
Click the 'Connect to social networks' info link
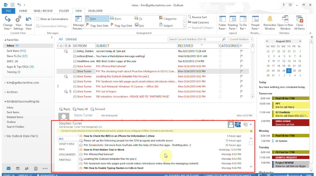point(117,131)
